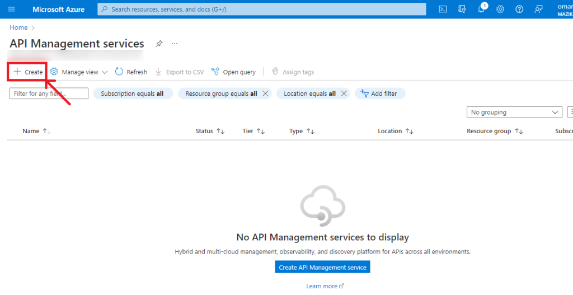Screen dimensions: 573x295
Task: Open Directories and subscriptions filter icon
Action: [462, 9]
